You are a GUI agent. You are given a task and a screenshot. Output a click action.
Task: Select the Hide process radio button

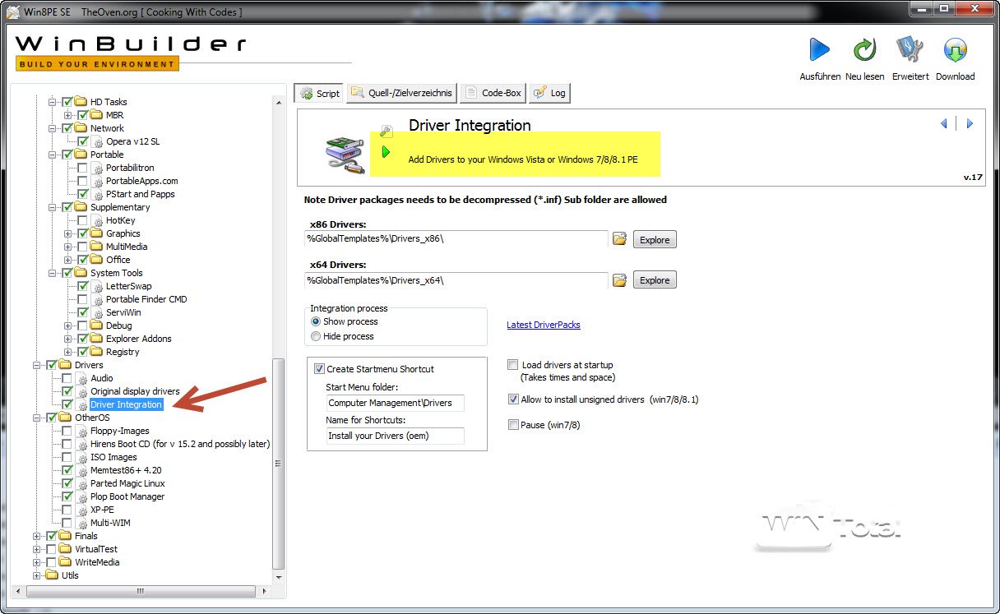tap(316, 336)
